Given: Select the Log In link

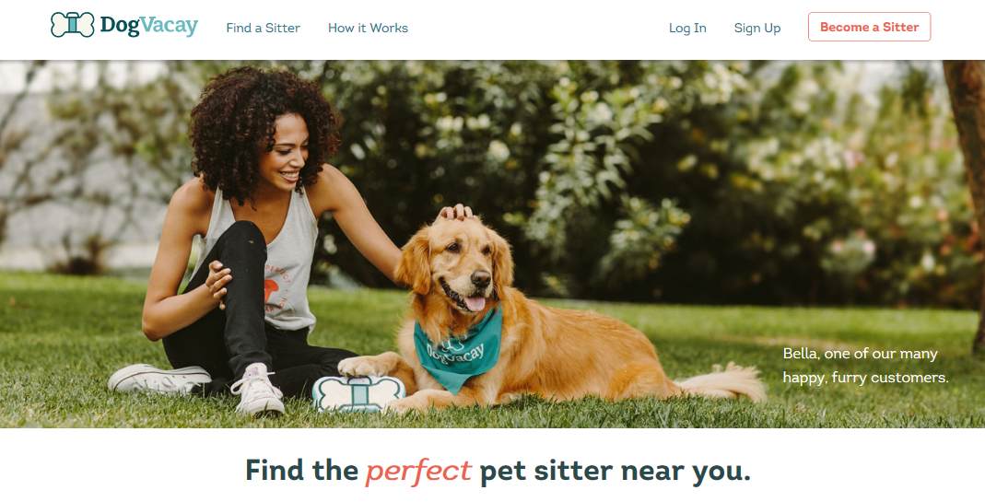Looking at the screenshot, I should tap(687, 28).
